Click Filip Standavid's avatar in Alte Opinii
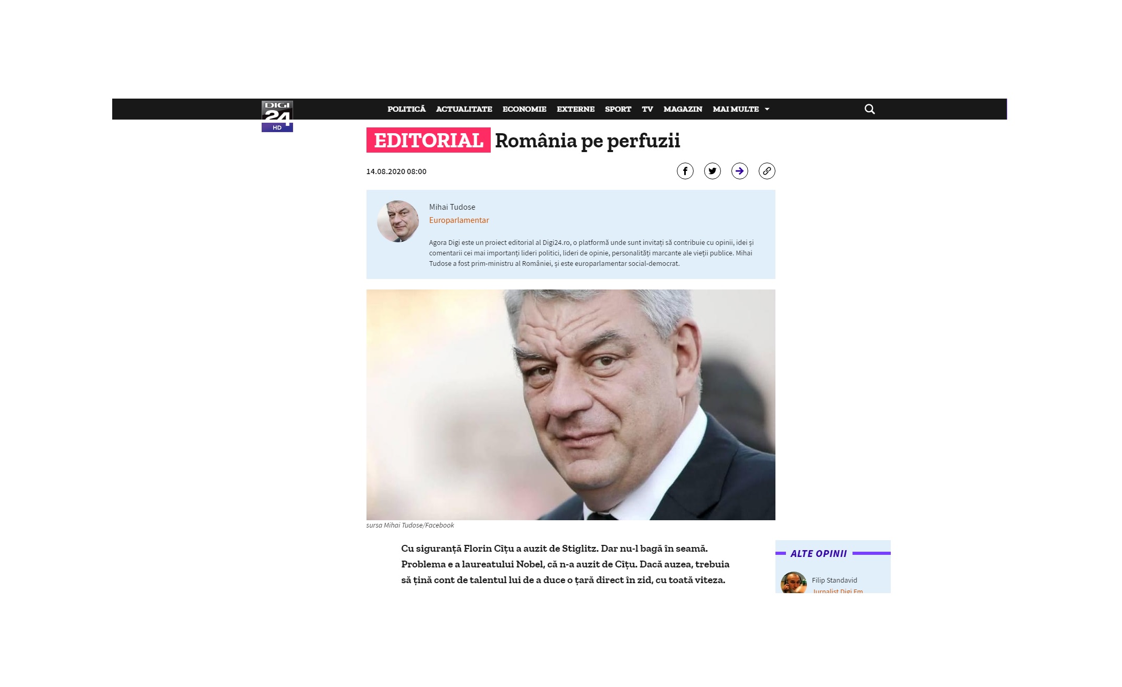 click(x=793, y=583)
